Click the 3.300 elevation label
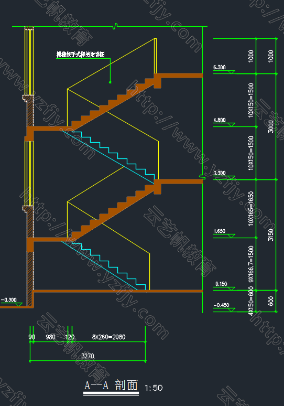 click(x=220, y=173)
